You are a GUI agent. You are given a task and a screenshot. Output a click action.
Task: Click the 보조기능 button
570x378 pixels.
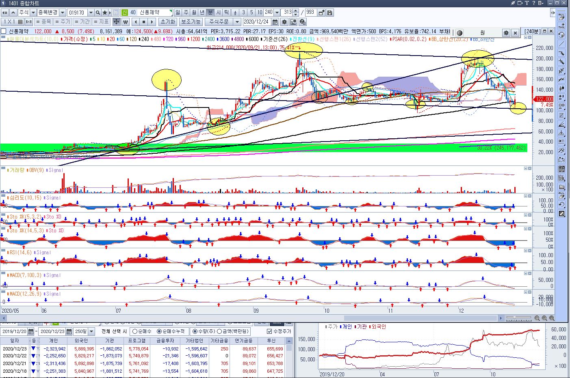click(191, 22)
